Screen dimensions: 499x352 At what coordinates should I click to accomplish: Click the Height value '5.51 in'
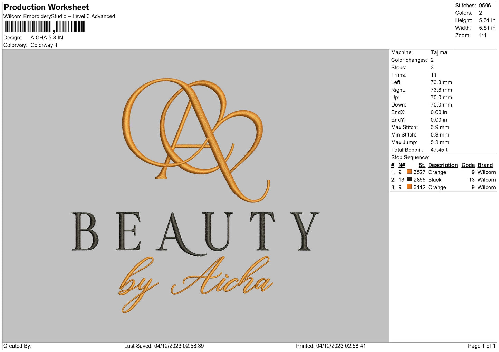coord(487,20)
